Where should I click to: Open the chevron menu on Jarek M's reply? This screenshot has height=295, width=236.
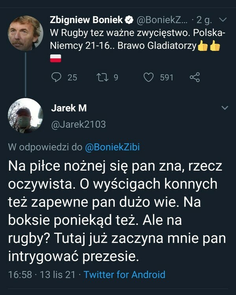tap(225, 107)
